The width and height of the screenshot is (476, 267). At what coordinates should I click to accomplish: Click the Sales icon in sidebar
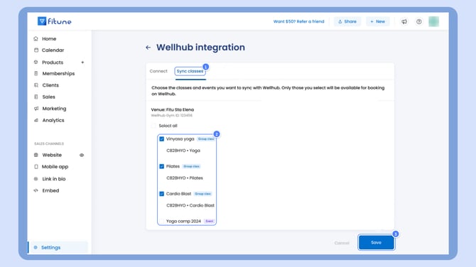pos(36,97)
